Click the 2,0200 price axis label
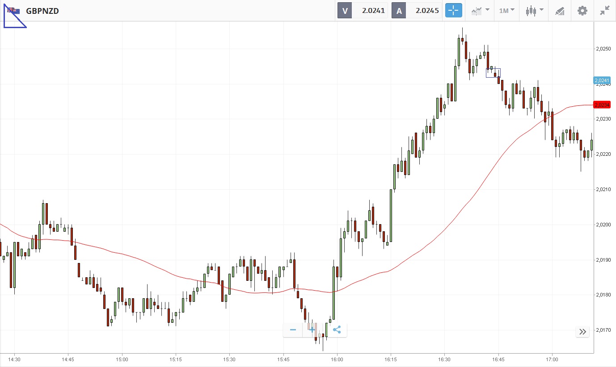616x367 pixels. point(603,225)
